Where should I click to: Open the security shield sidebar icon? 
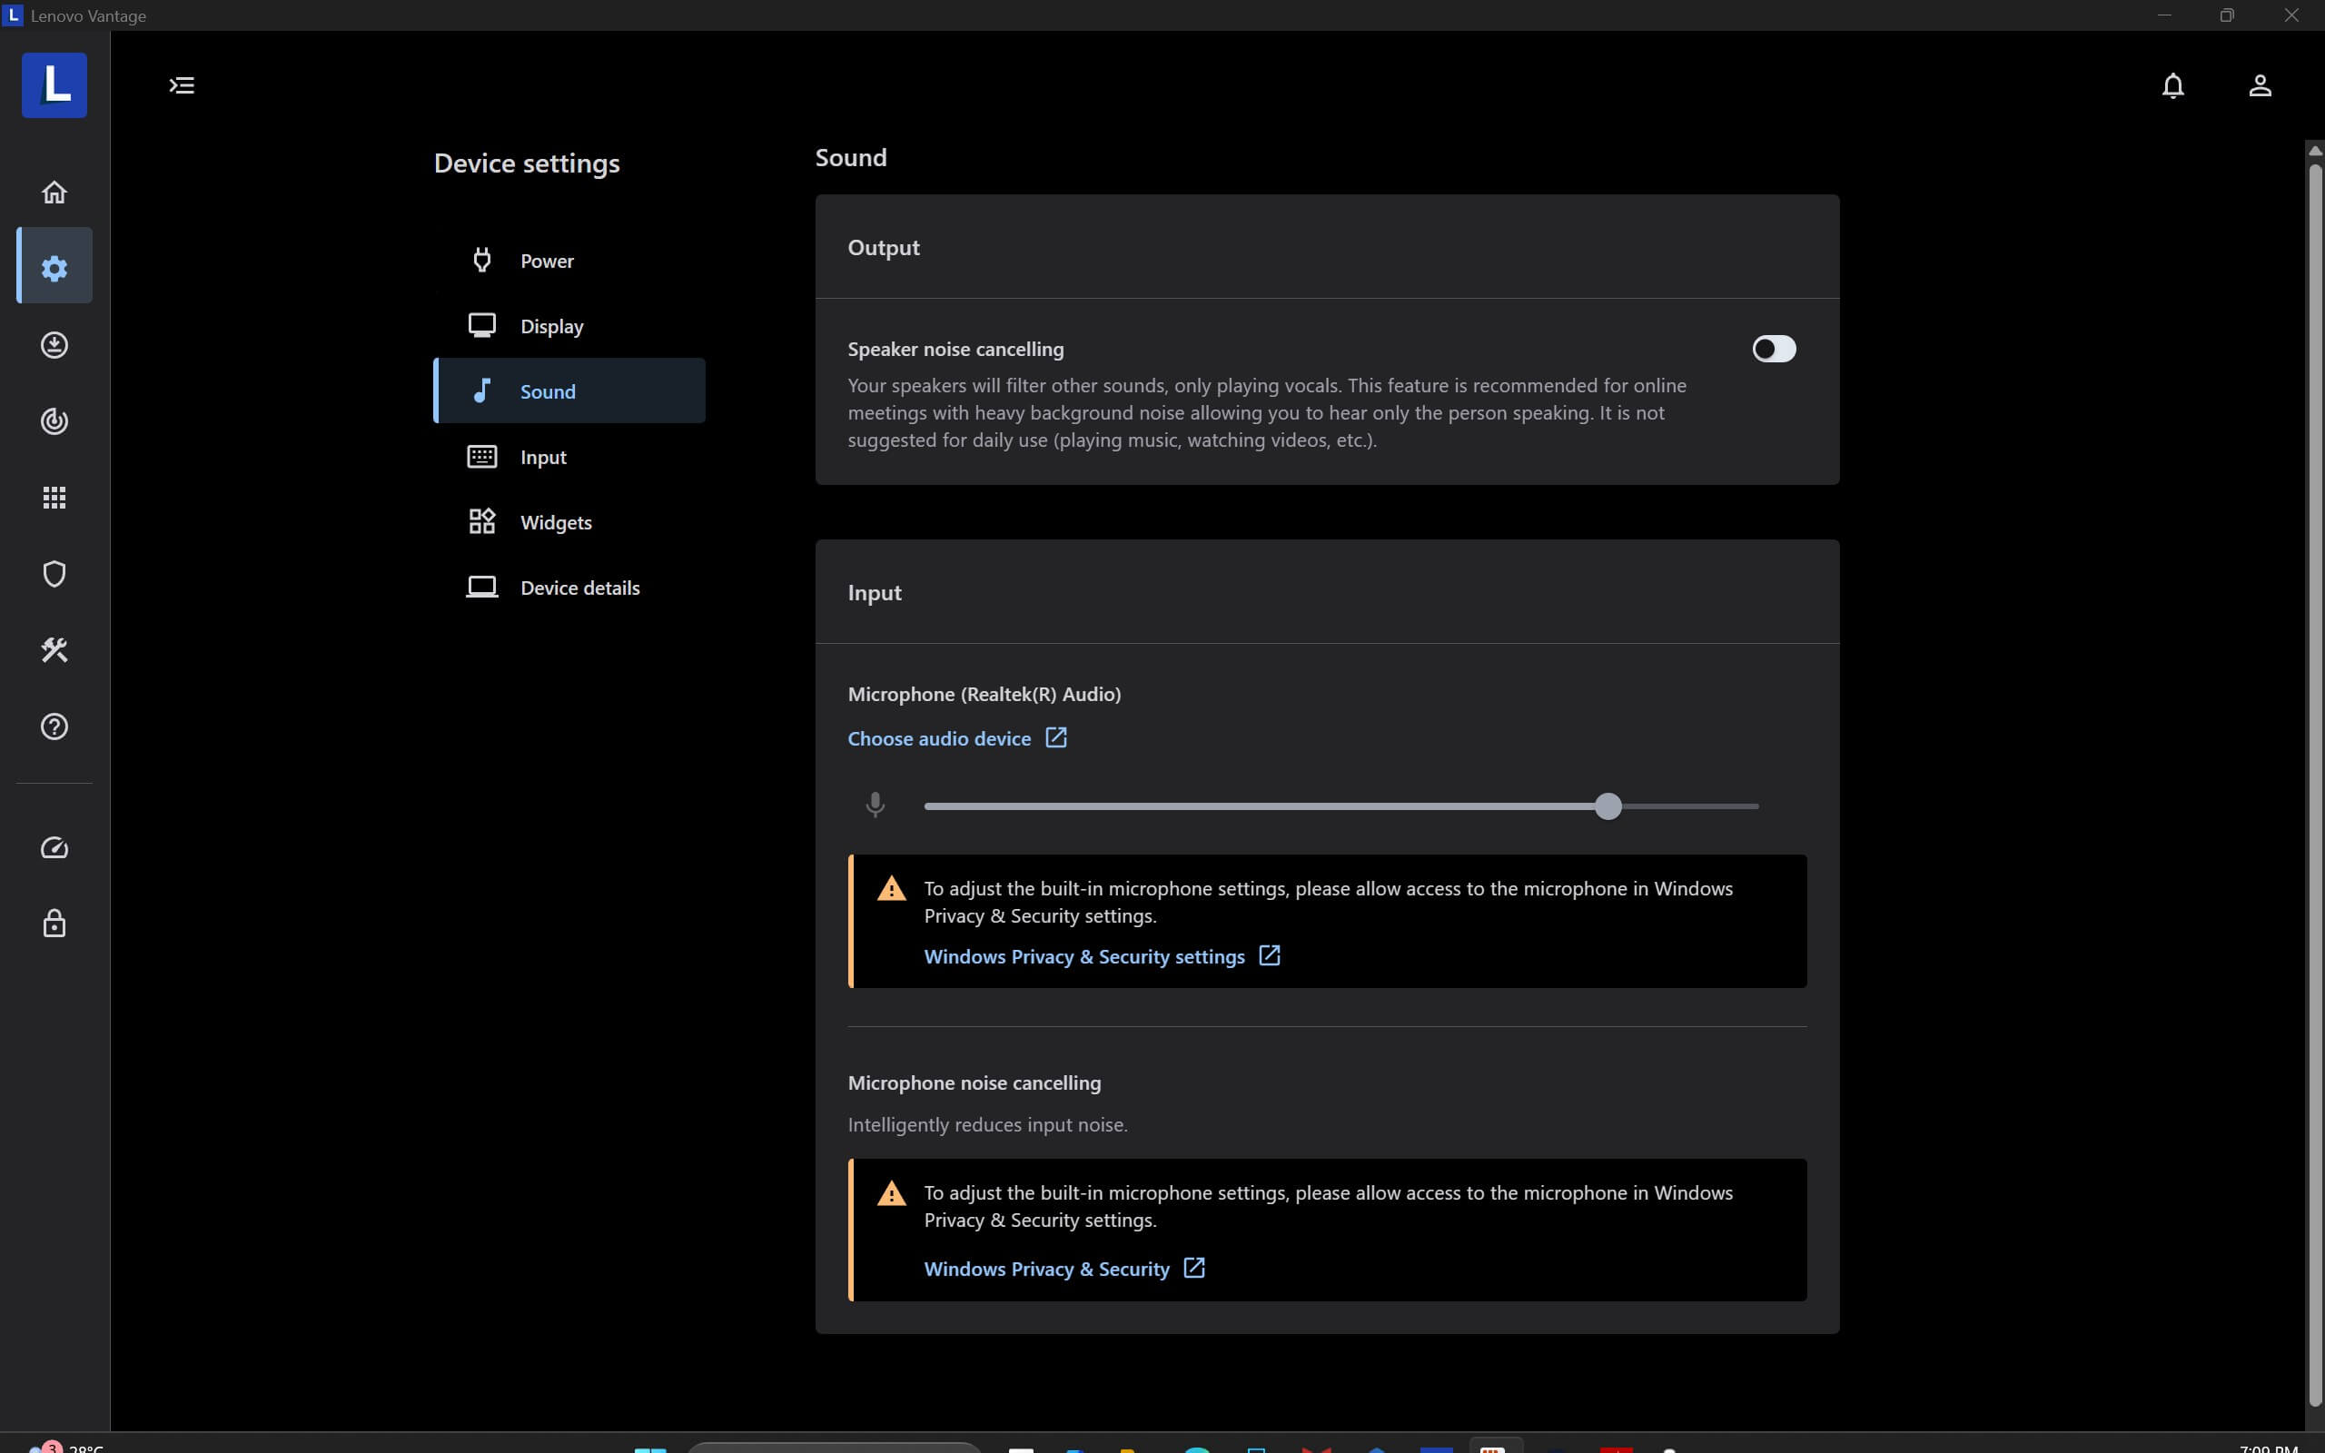coord(54,574)
